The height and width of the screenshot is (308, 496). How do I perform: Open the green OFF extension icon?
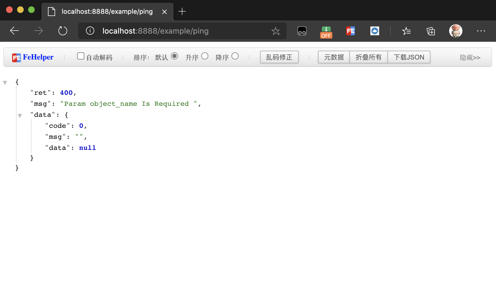click(326, 32)
